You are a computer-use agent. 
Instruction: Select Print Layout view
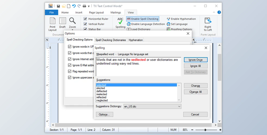pyautogui.click(x=52, y=24)
